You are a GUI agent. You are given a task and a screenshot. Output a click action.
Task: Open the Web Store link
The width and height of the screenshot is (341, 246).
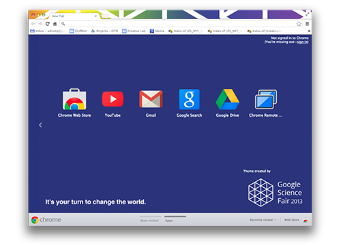tap(292, 220)
